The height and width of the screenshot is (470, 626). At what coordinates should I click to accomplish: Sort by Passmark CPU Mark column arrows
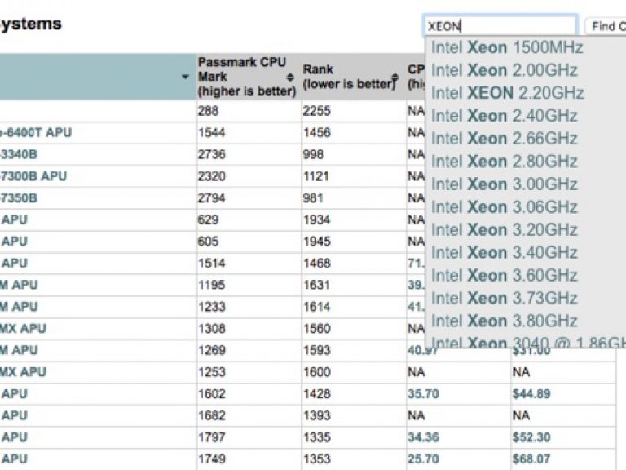tap(290, 77)
